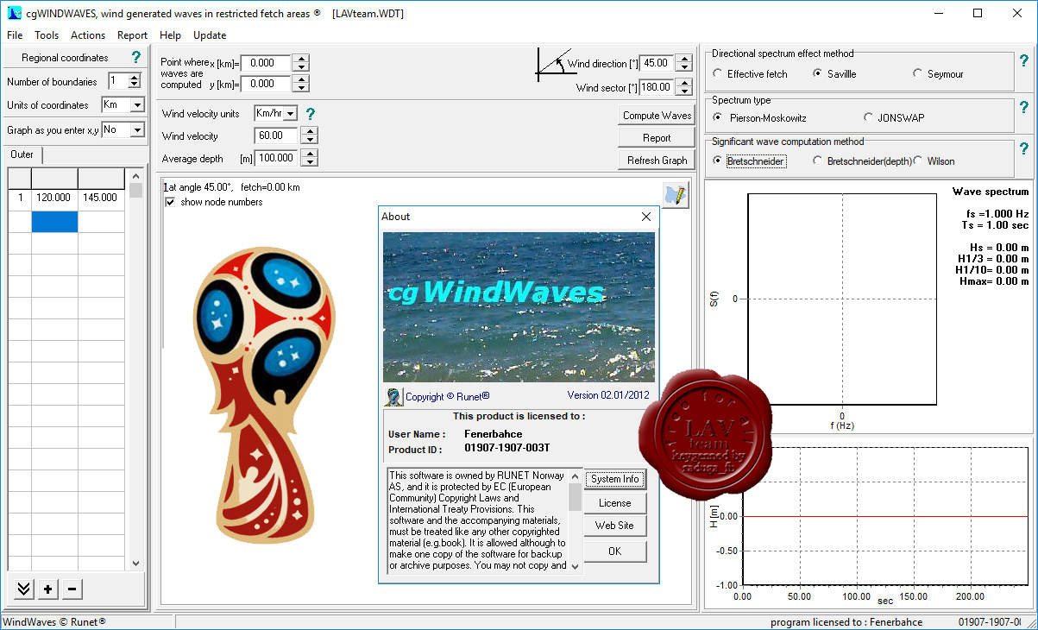Adjust Wind sector stepper
This screenshot has height=630, width=1038.
(684, 87)
